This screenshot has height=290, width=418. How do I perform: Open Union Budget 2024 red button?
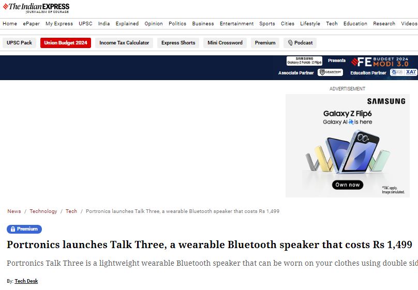pyautogui.click(x=66, y=42)
